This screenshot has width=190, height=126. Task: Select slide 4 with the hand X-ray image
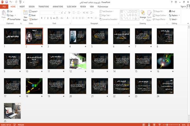click(x=78, y=36)
